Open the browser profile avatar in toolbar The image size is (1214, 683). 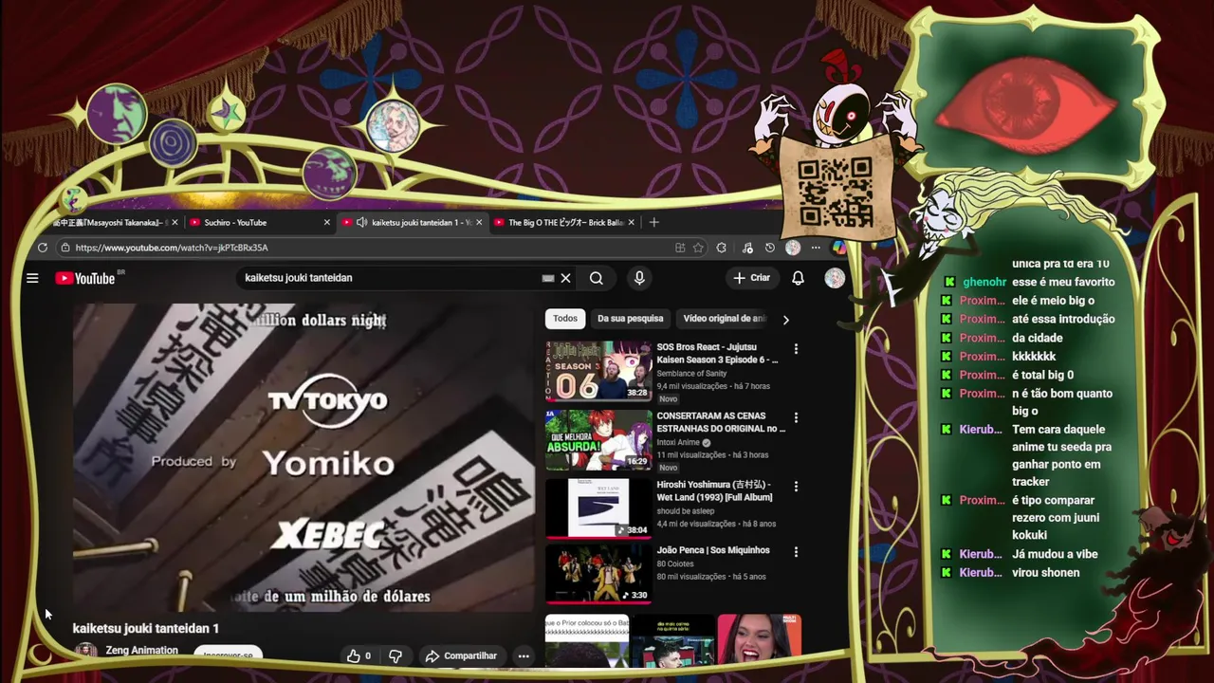(x=793, y=248)
